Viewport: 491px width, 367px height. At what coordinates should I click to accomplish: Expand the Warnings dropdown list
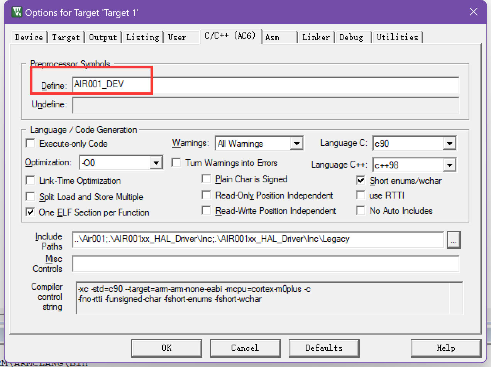pos(296,144)
